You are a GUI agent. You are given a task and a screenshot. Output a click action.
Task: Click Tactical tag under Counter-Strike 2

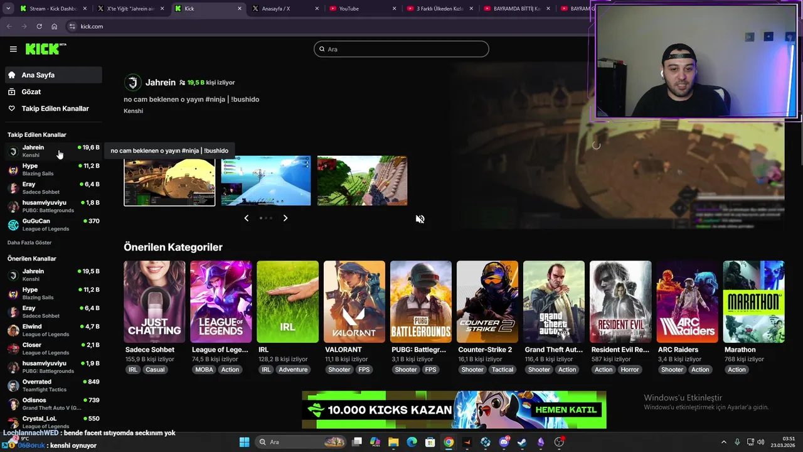503,370
